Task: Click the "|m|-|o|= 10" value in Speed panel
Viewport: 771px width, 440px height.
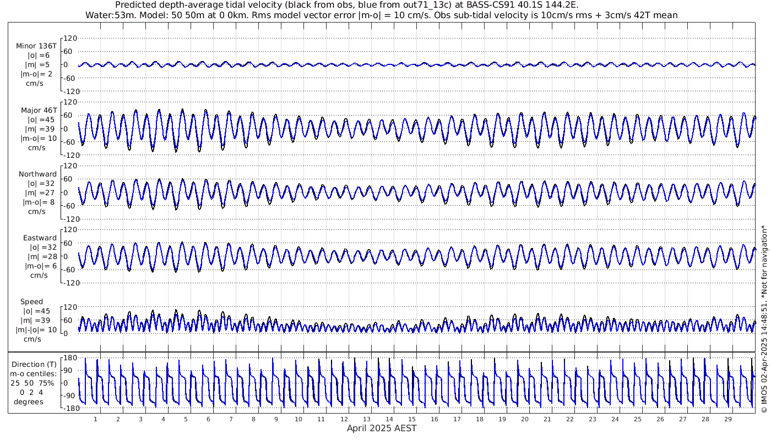Action: click(36, 330)
